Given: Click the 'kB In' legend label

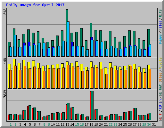Looking at the screenshot, I should [160, 104].
